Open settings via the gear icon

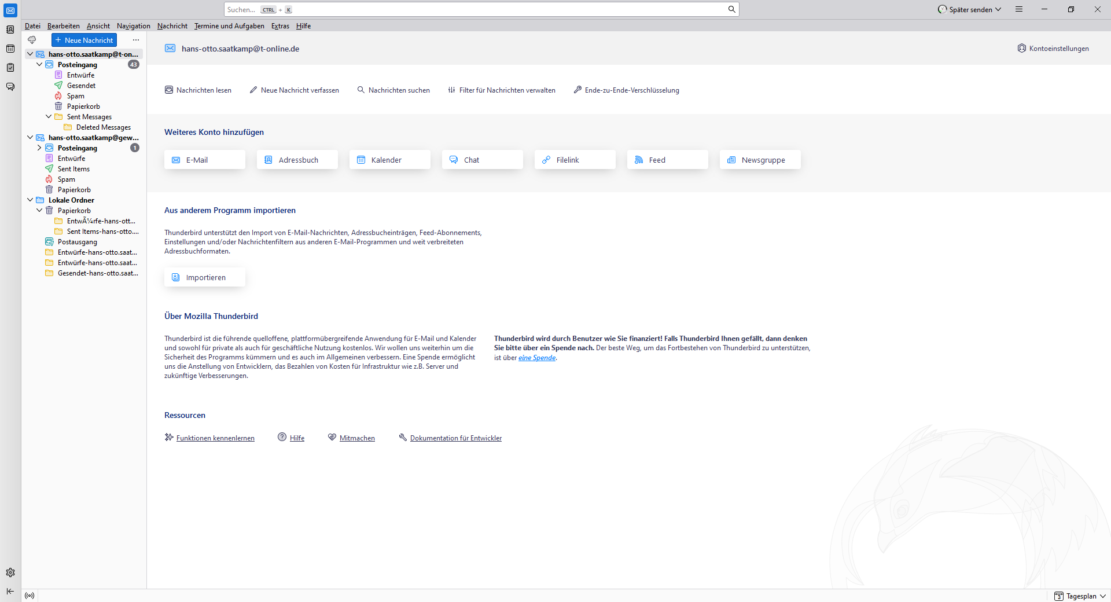tap(10, 572)
